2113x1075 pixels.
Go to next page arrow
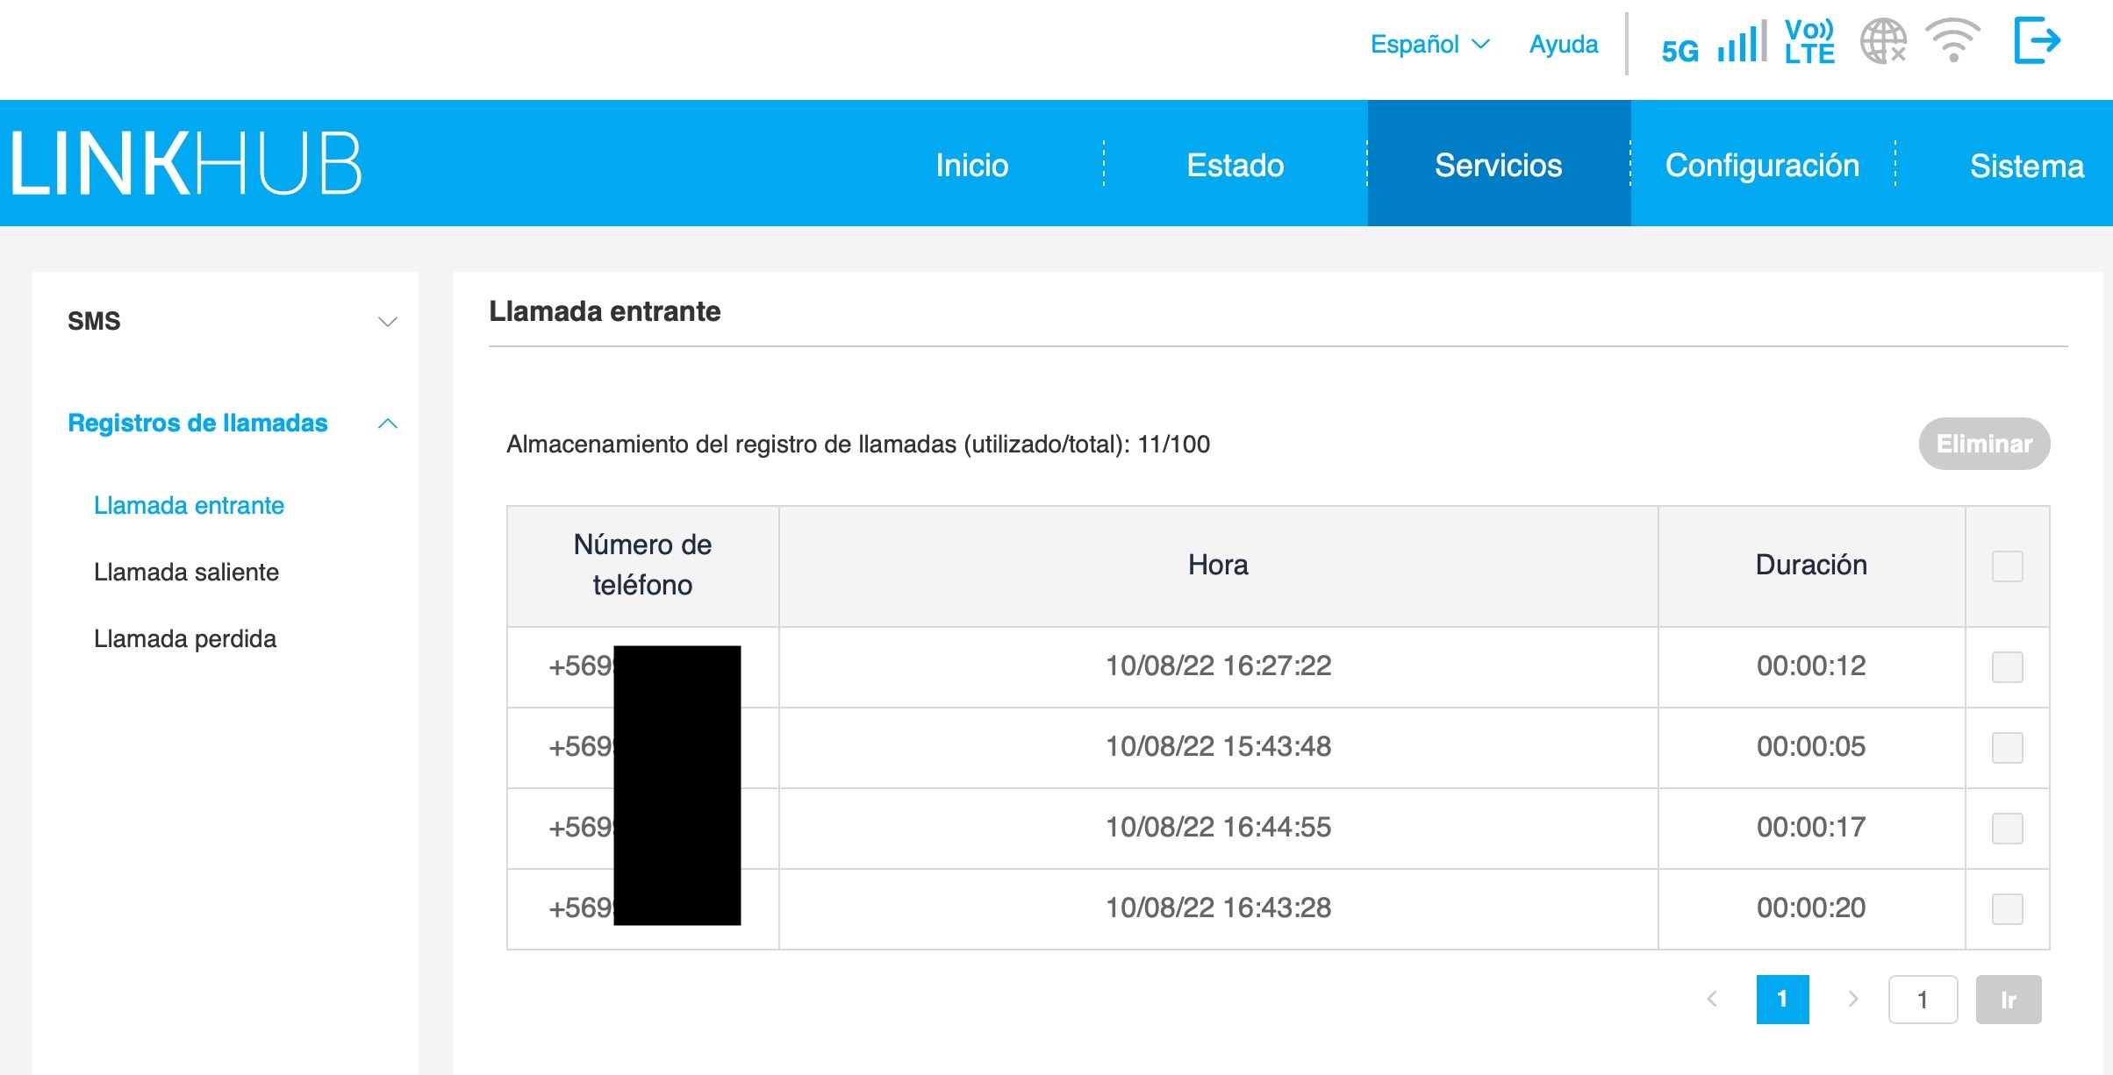[1852, 999]
